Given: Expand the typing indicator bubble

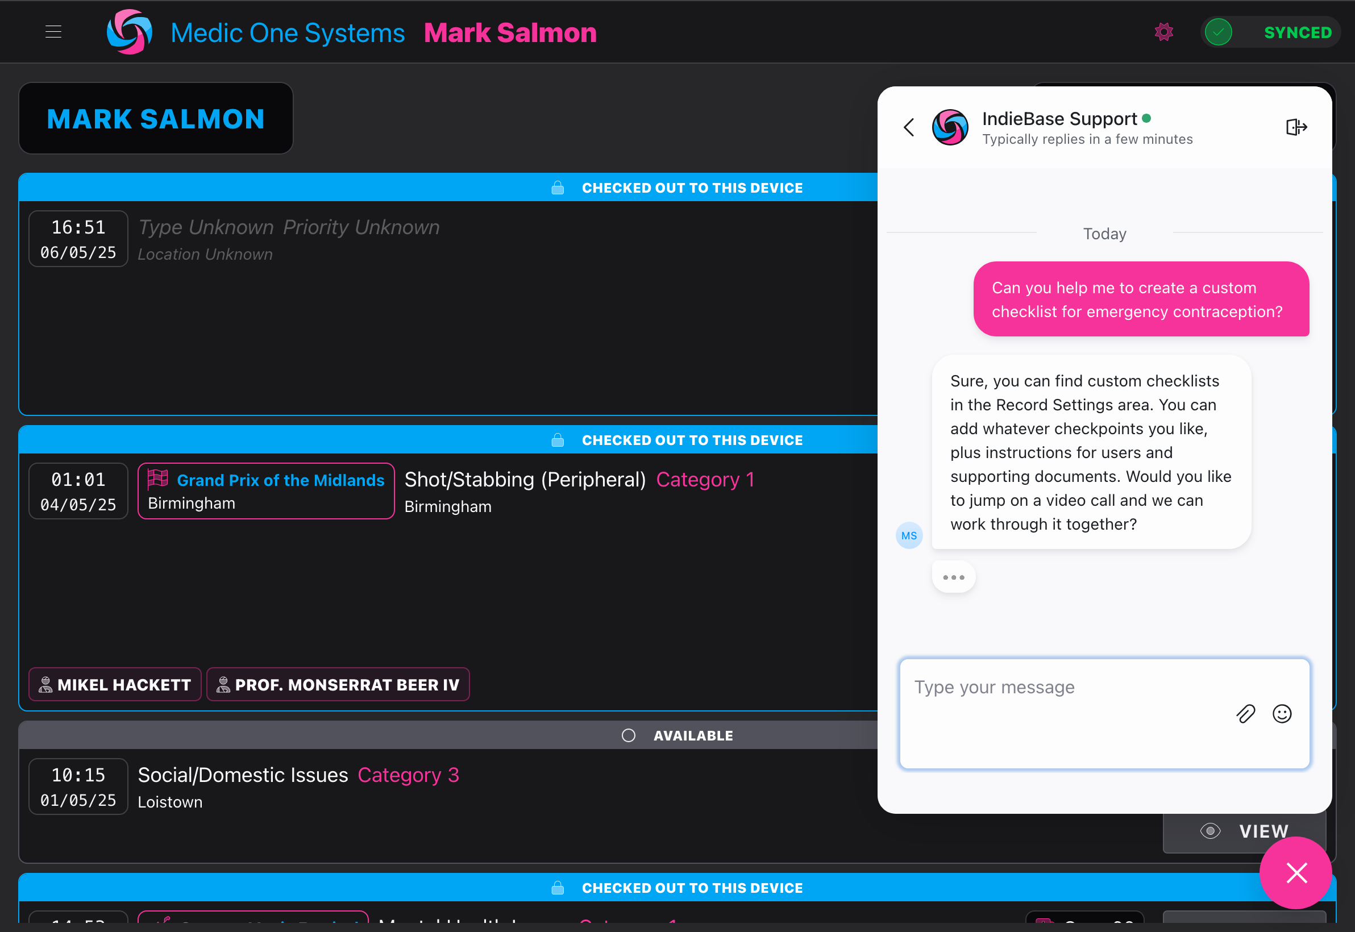Looking at the screenshot, I should click(x=953, y=577).
